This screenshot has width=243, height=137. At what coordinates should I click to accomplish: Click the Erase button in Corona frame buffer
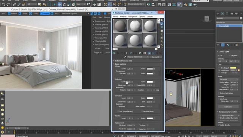tap(23, 14)
